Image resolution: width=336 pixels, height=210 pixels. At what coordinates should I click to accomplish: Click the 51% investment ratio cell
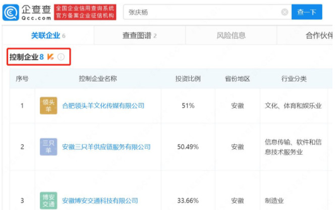click(x=188, y=106)
